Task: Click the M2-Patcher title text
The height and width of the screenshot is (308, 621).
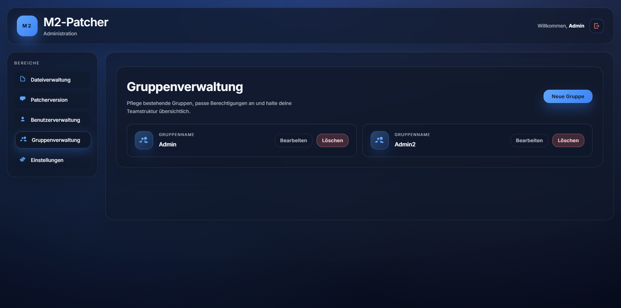Action: 76,22
